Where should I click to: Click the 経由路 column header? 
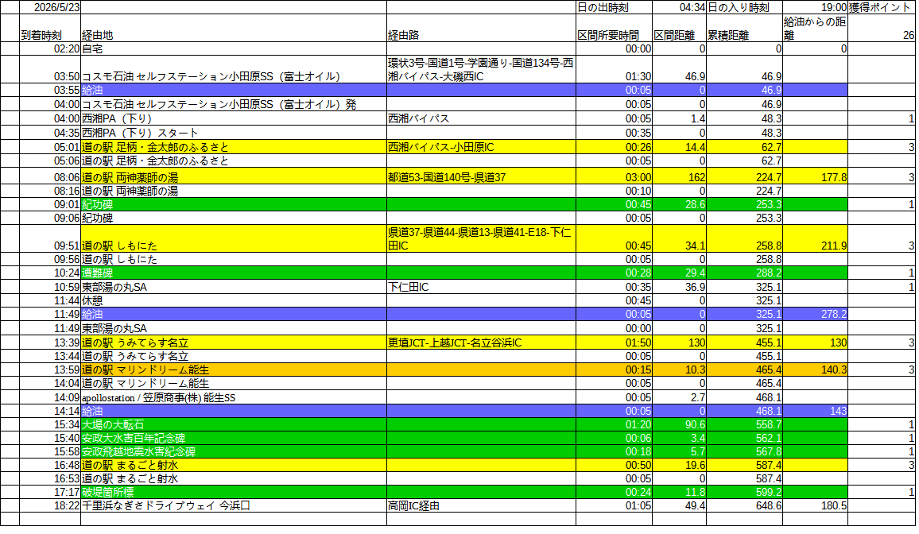pos(481,28)
